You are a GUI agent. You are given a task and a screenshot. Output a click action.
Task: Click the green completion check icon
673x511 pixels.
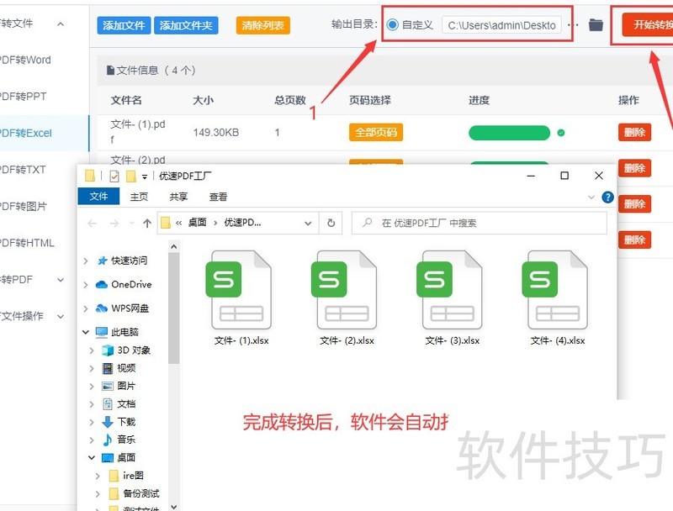click(560, 133)
